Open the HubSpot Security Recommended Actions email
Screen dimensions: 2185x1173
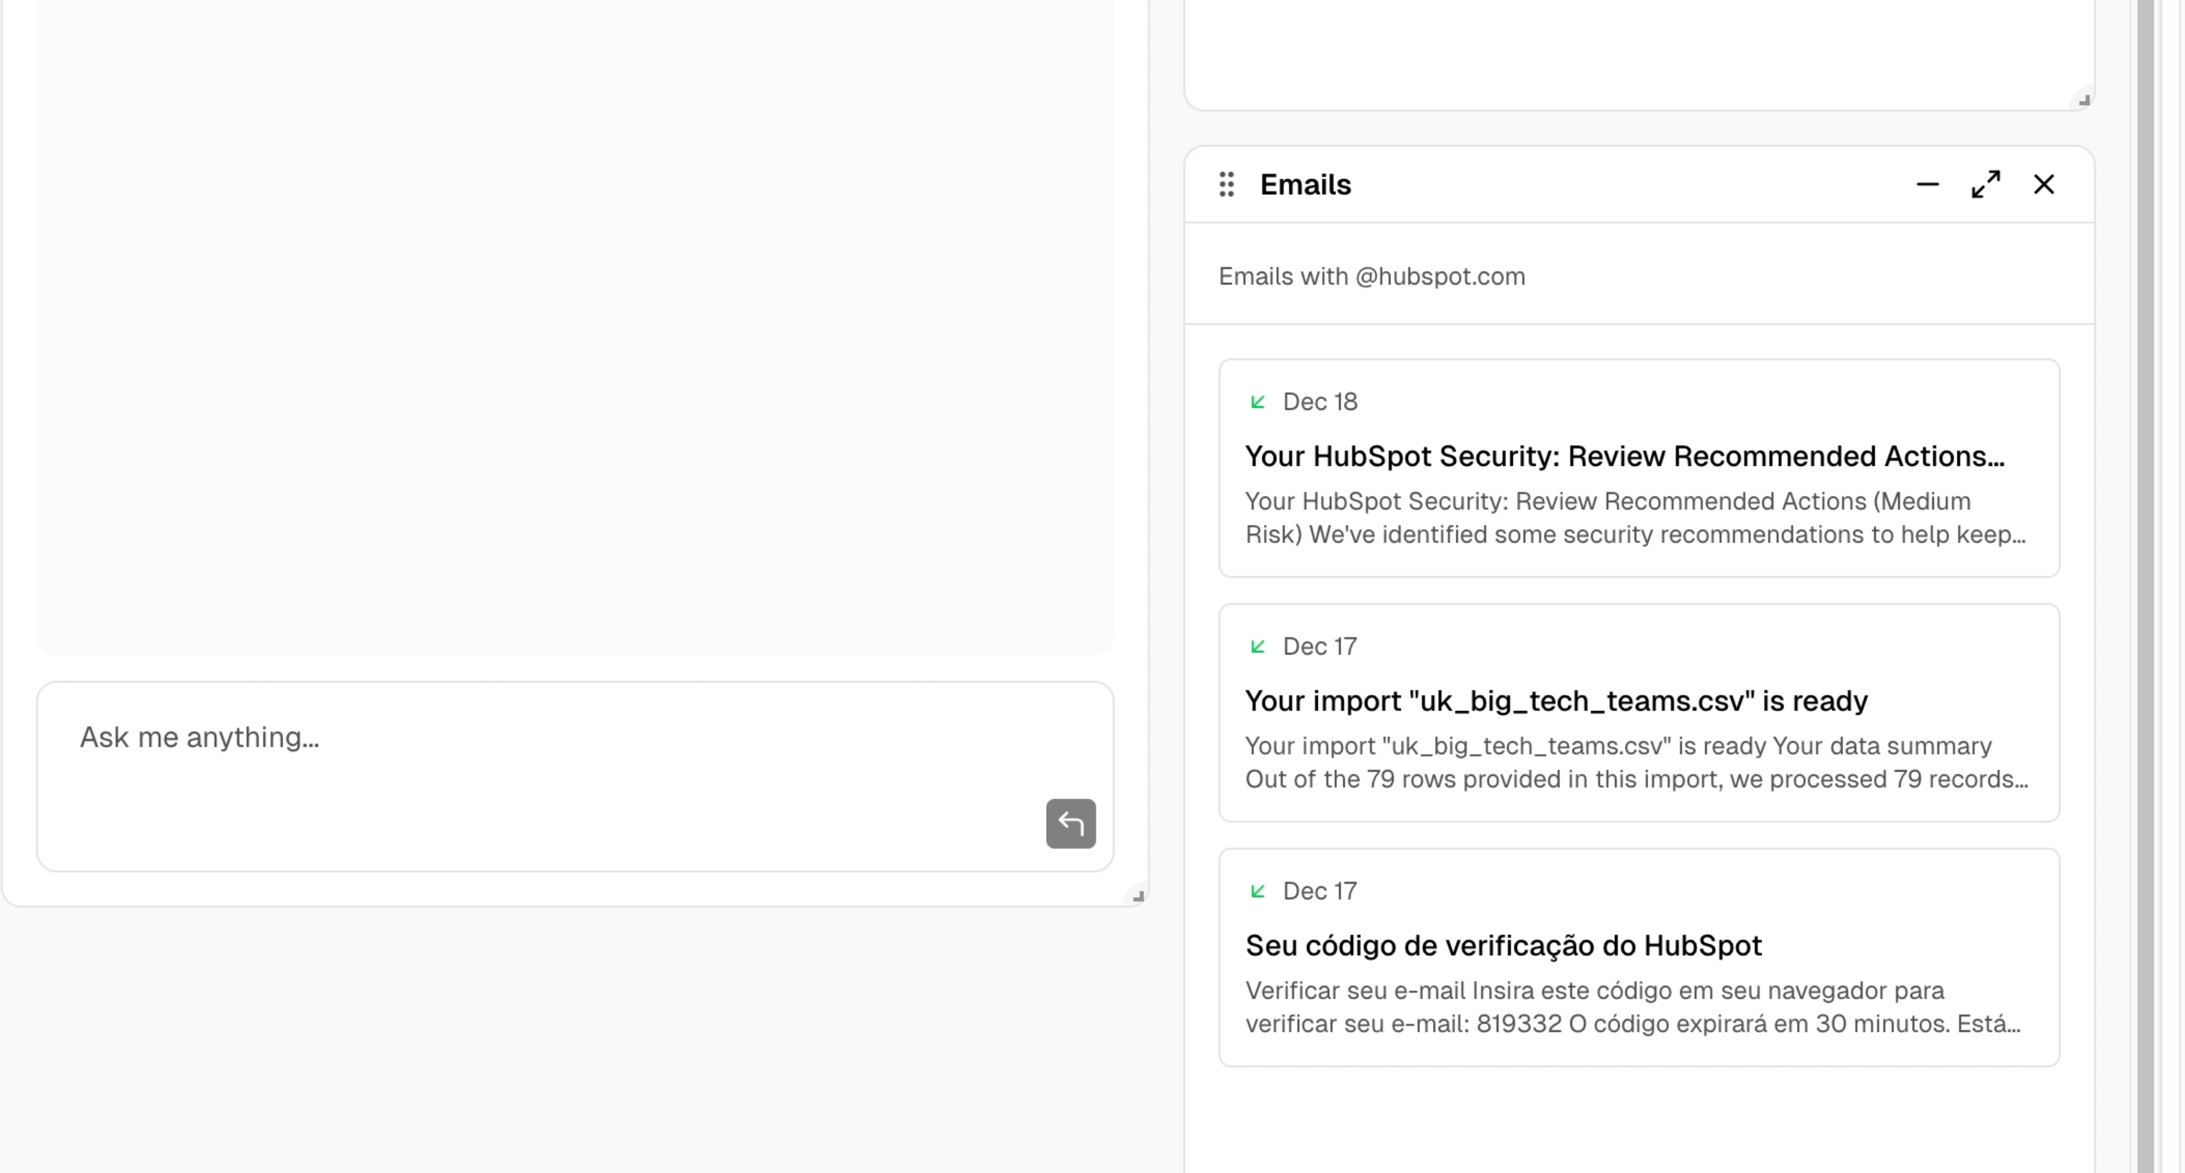point(1624,456)
